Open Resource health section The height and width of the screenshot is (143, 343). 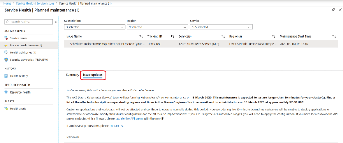[20, 92]
